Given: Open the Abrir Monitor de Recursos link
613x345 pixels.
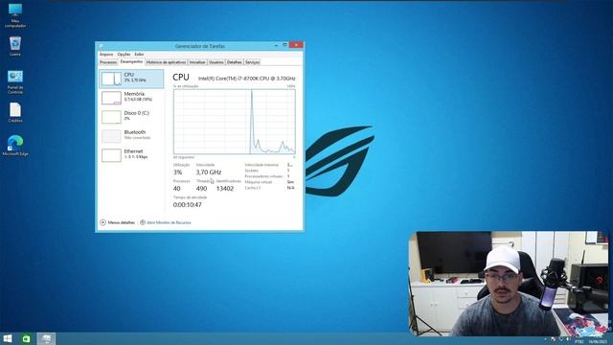Looking at the screenshot, I should (x=166, y=222).
